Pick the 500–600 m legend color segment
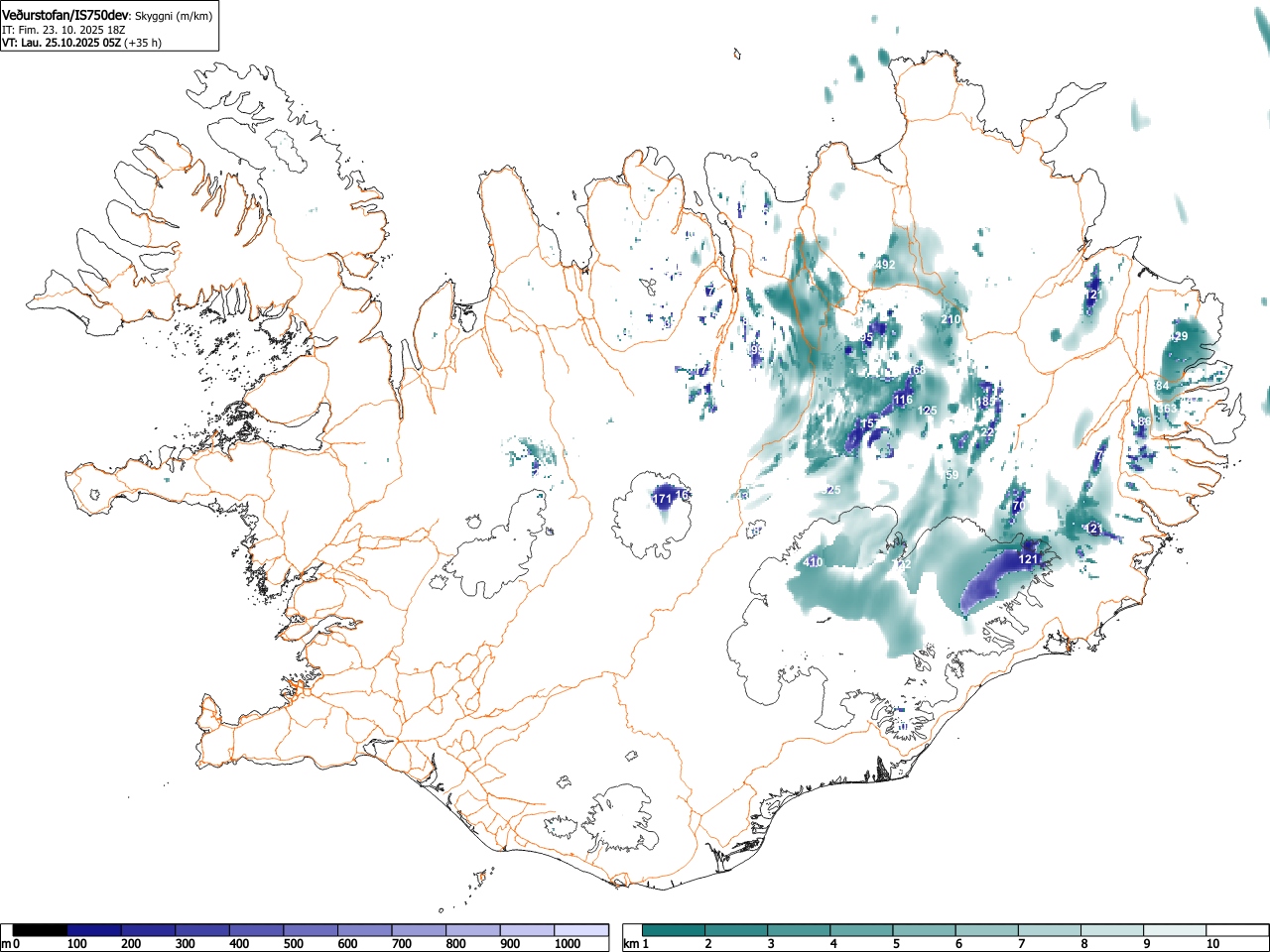Viewport: 1270px width, 952px height. point(311,930)
